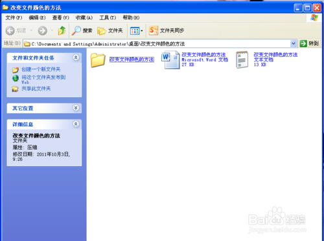Open the Edit (编辑) menu
This screenshot has height=241, width=324.
37,17
